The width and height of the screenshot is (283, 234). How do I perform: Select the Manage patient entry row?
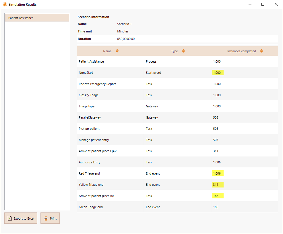(177, 140)
